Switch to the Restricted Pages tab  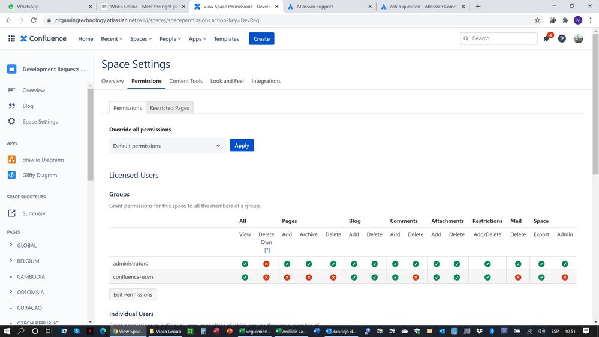click(x=170, y=108)
